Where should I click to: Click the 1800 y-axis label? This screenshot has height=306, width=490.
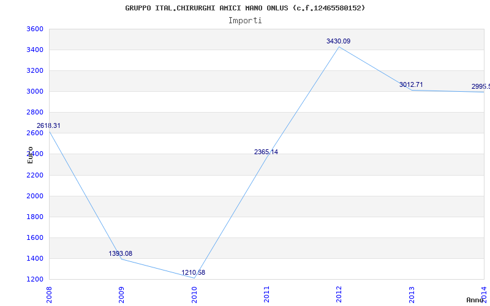pyautogui.click(x=35, y=217)
